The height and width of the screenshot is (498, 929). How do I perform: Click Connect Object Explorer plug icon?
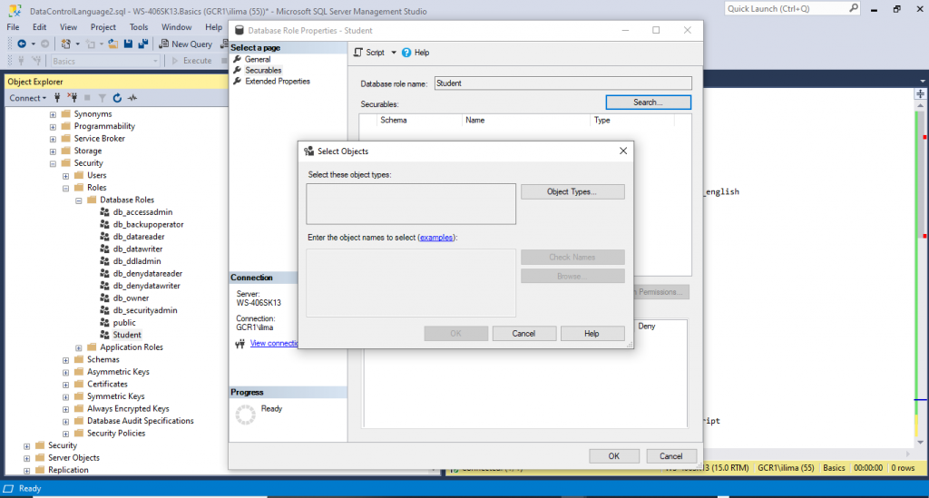(57, 98)
